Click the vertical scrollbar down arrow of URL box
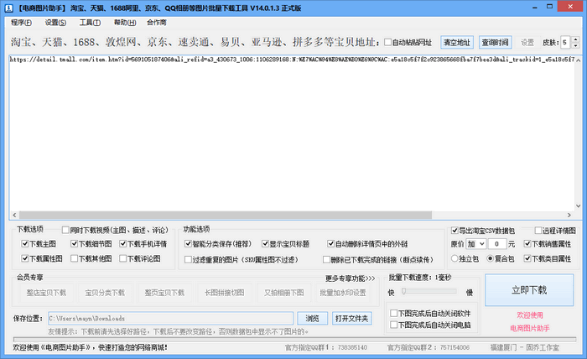The image size is (587, 359). [x=579, y=206]
